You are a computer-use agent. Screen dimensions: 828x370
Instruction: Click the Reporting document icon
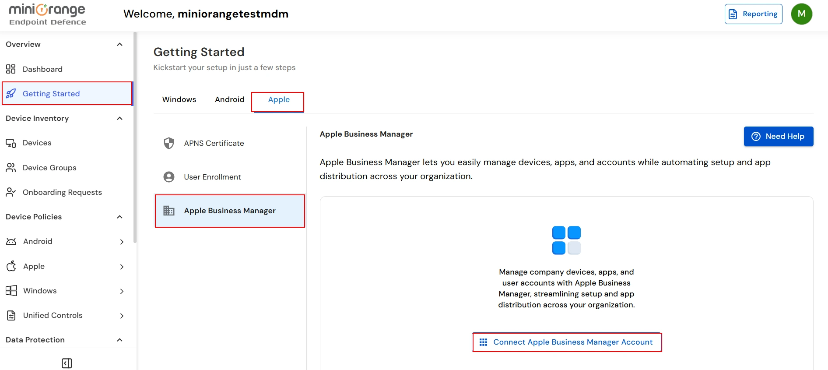pos(733,14)
